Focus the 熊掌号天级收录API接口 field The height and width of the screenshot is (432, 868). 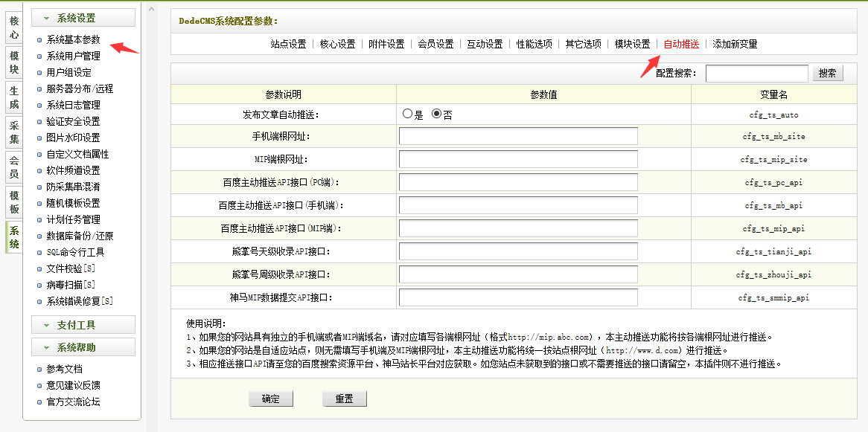tap(518, 251)
